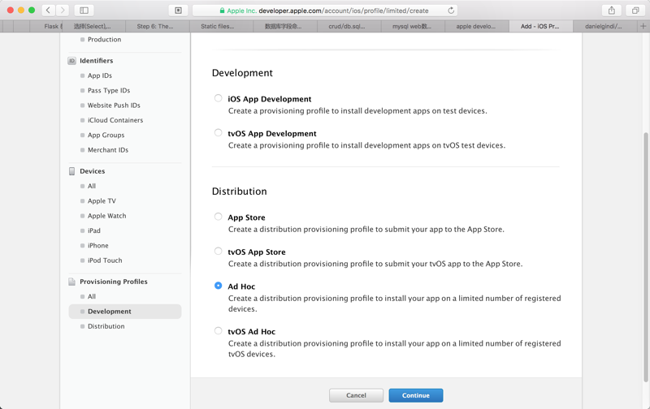
Task: Open App IDs in the sidebar
Action: (100, 75)
